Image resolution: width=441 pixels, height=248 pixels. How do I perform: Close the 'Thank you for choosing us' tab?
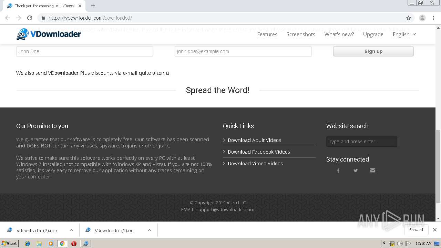[80, 6]
